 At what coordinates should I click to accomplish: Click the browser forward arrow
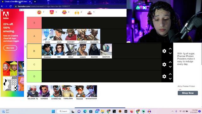click(6, 6)
